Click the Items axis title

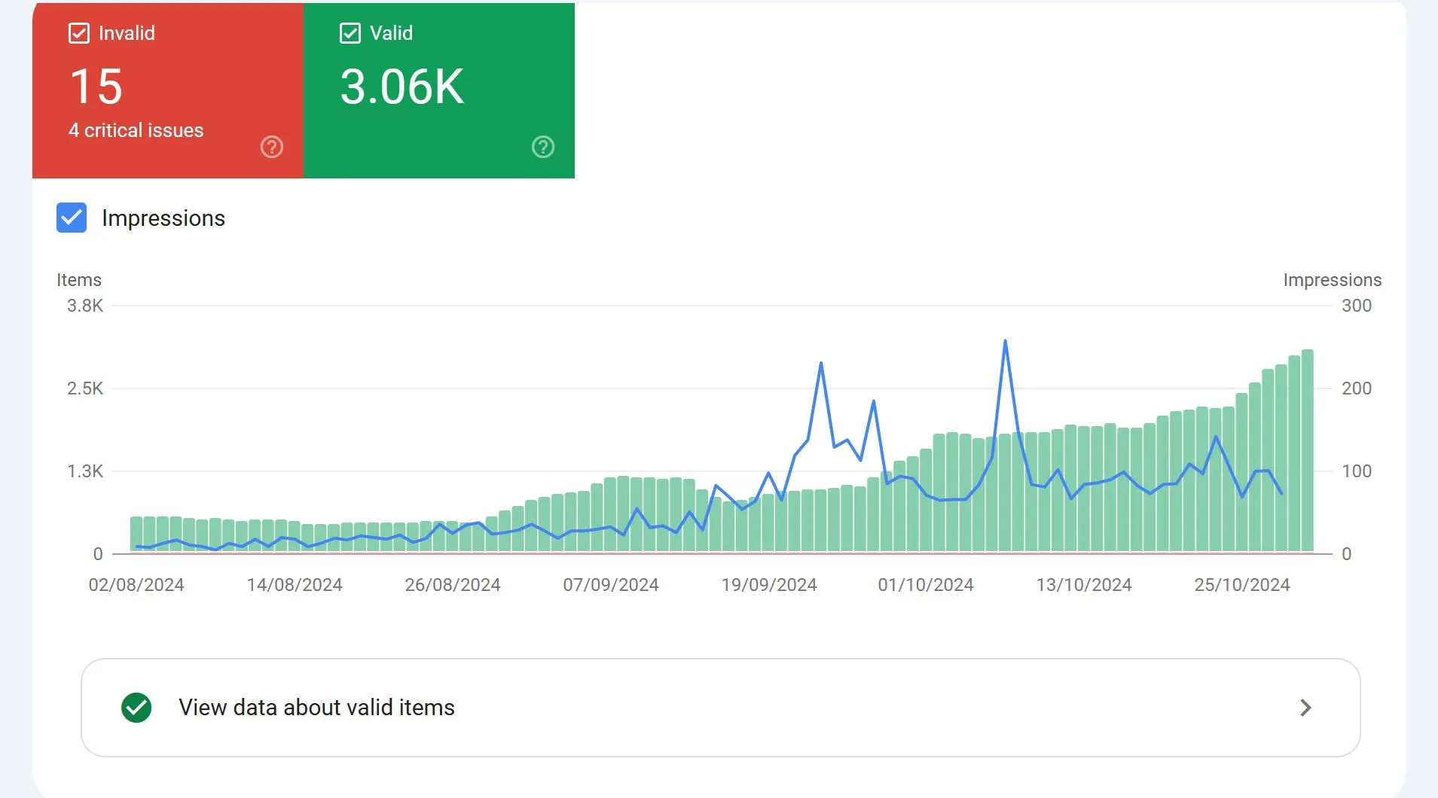click(x=79, y=280)
